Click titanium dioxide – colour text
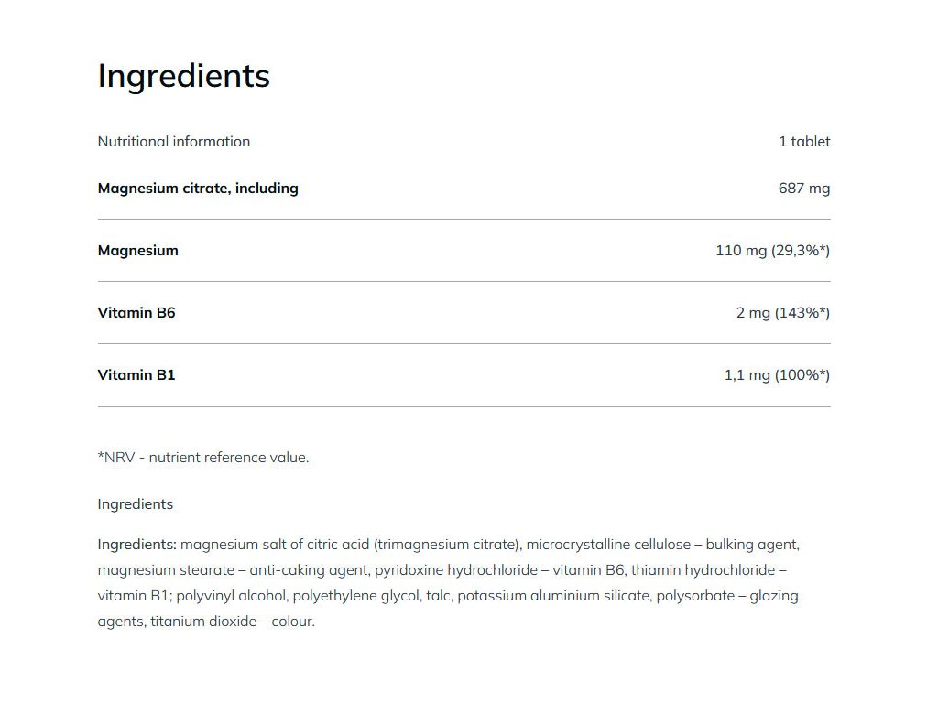This screenshot has width=938, height=703. coord(232,622)
